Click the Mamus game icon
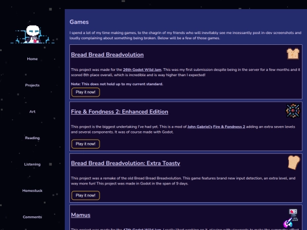Image resolution: width=307 pixels, height=230 pixels. coord(291,219)
